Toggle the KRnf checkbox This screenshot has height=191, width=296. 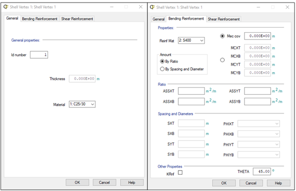coord(180,172)
